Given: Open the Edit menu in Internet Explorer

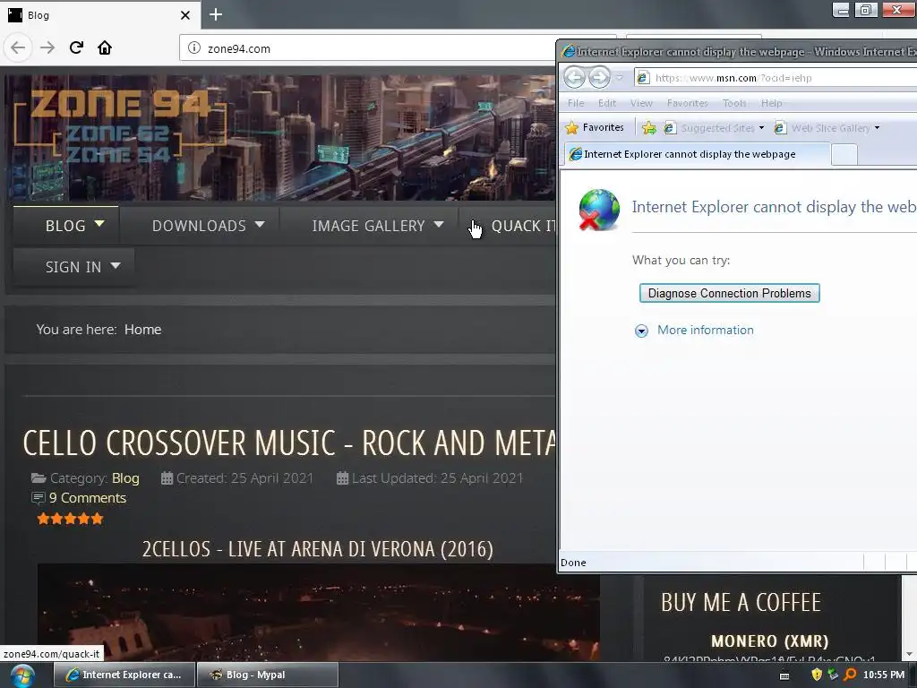Looking at the screenshot, I should click(x=607, y=103).
